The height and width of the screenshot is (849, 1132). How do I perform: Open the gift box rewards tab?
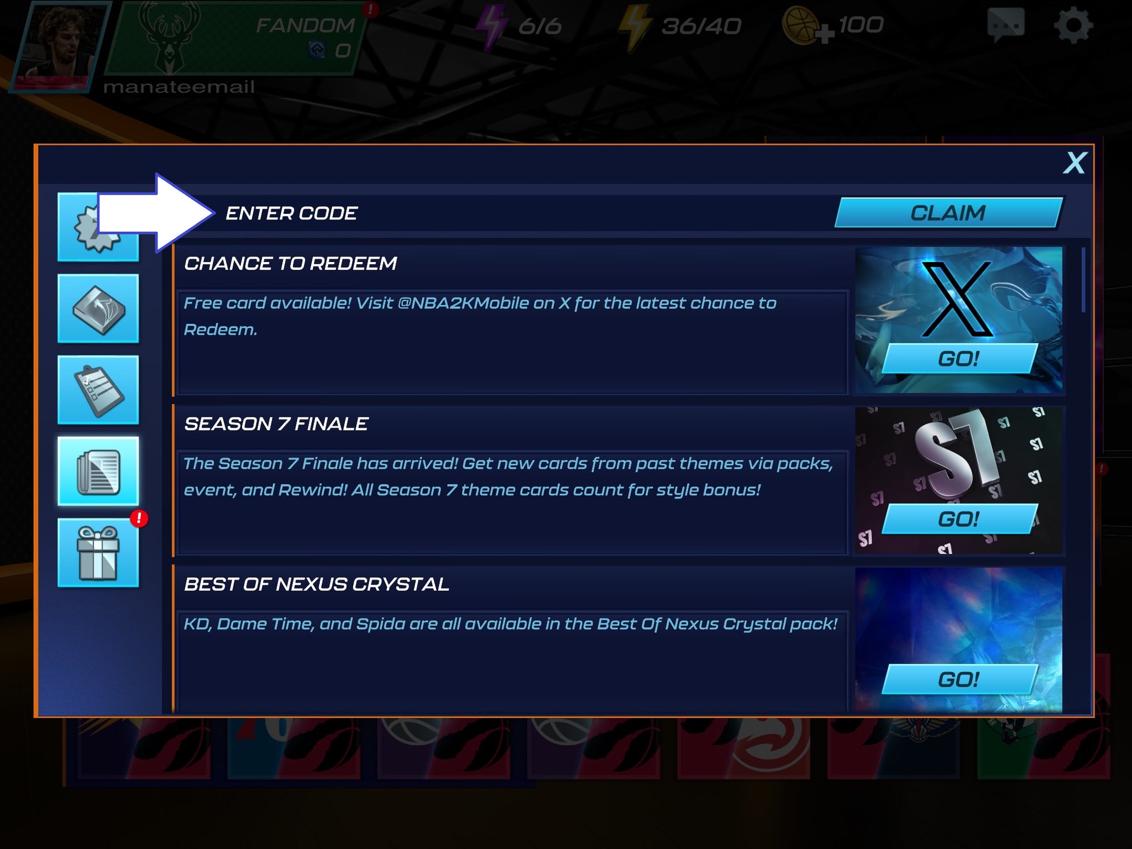[x=98, y=552]
